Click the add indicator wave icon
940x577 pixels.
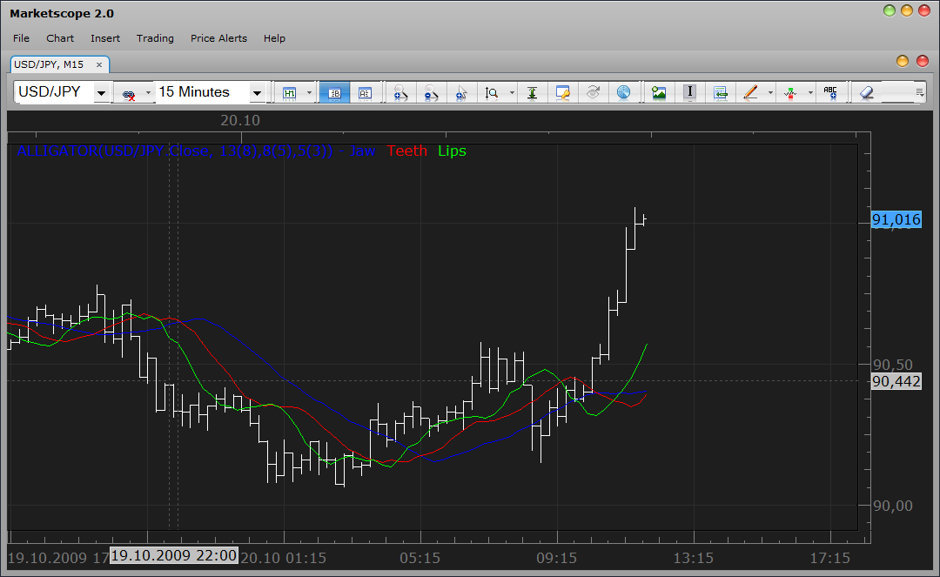[x=790, y=93]
